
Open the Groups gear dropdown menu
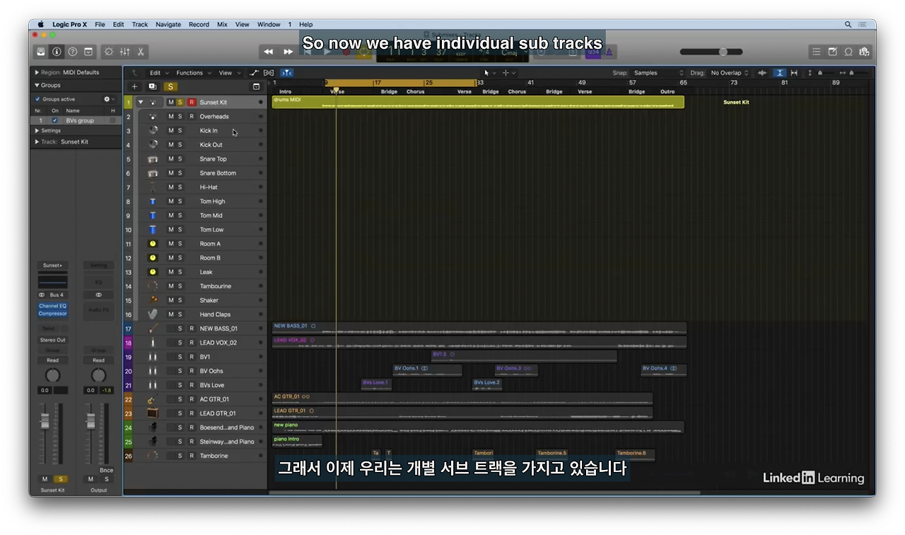[x=109, y=99]
